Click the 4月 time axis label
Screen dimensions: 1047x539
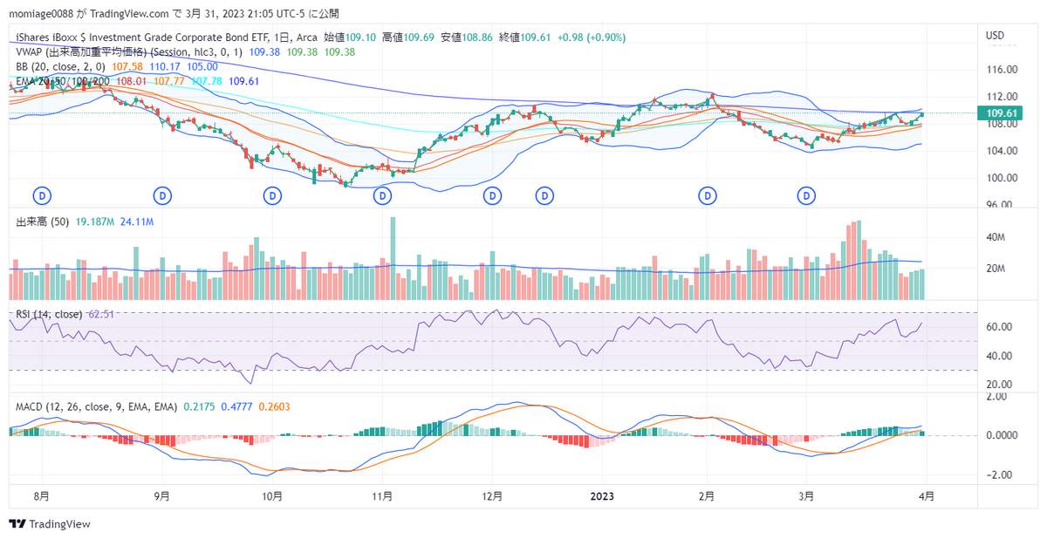(x=927, y=495)
